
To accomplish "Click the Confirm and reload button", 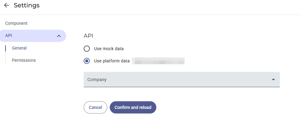I will tap(133, 107).
